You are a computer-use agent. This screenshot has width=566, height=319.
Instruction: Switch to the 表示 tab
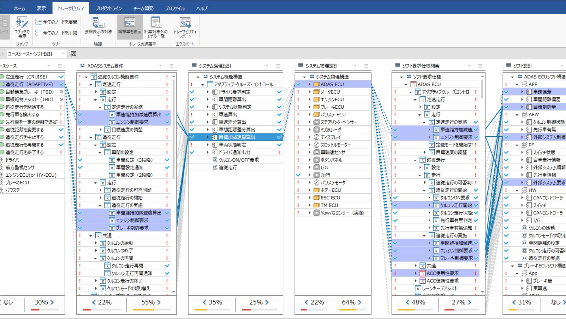coord(41,9)
